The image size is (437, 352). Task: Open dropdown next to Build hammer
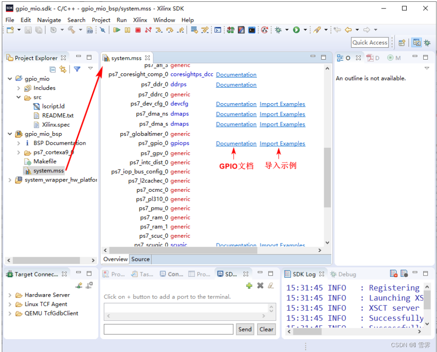pos(80,30)
